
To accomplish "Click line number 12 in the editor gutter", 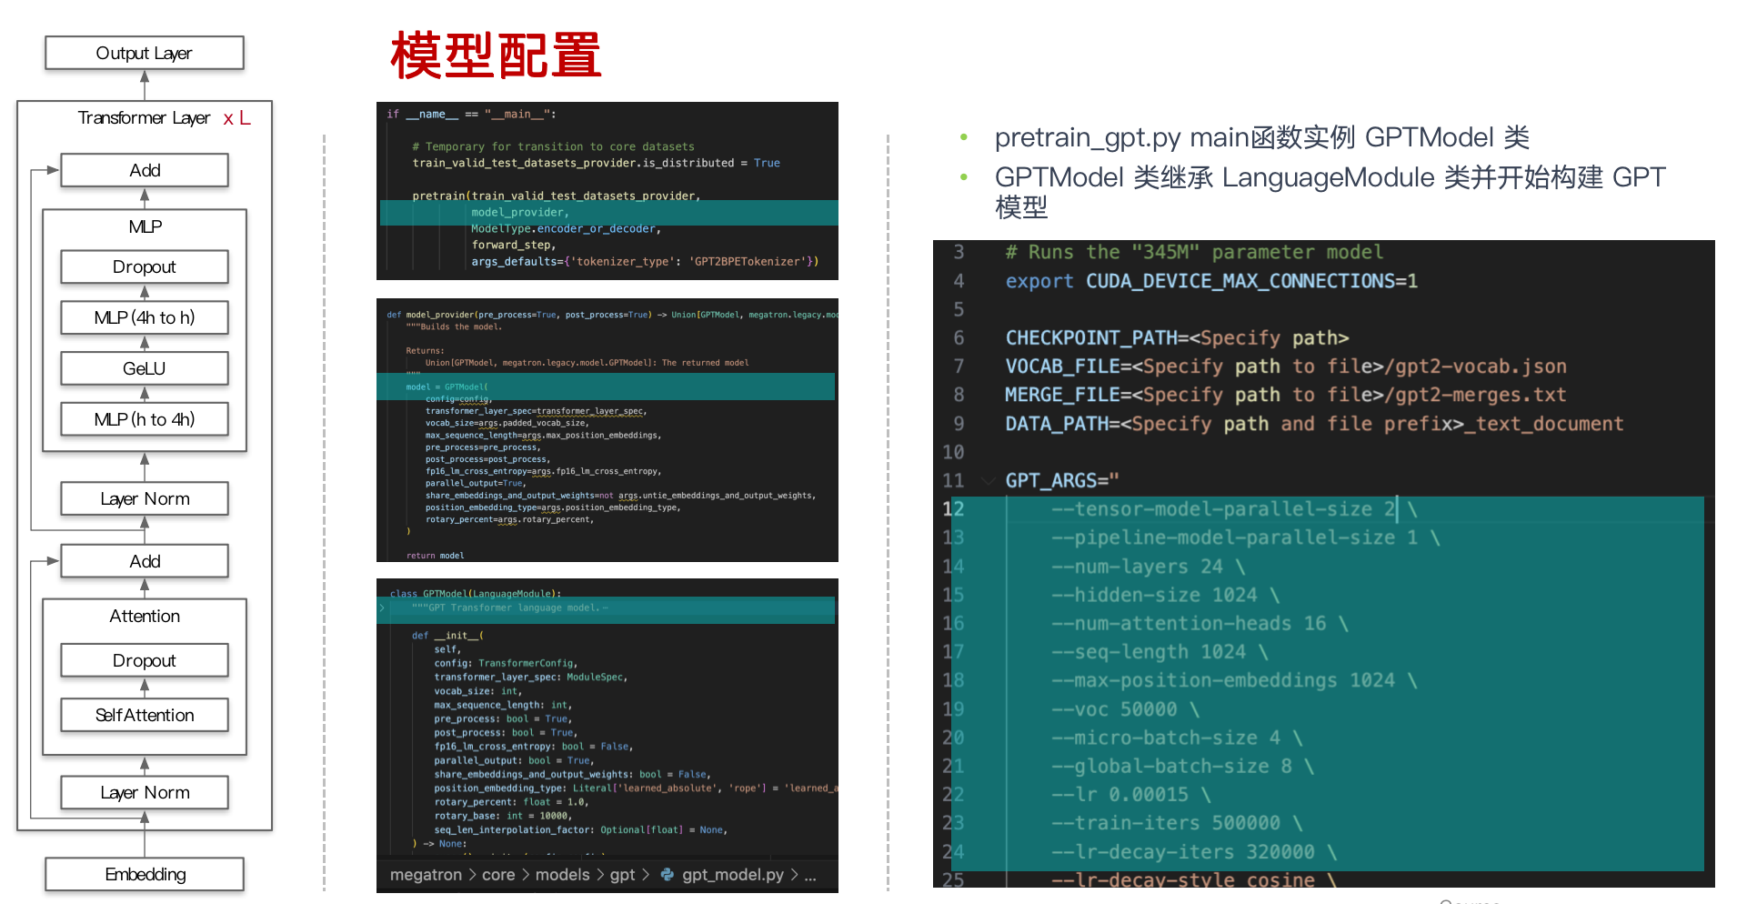I will point(953,509).
